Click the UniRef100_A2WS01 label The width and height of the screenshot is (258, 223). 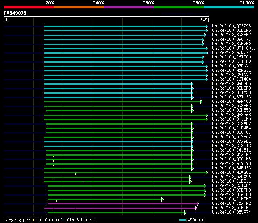[x=231, y=173]
